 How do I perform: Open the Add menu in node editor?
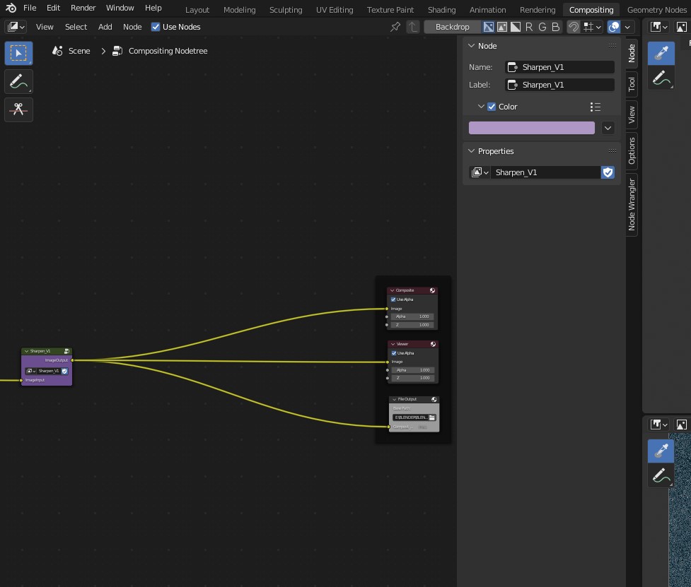[105, 27]
